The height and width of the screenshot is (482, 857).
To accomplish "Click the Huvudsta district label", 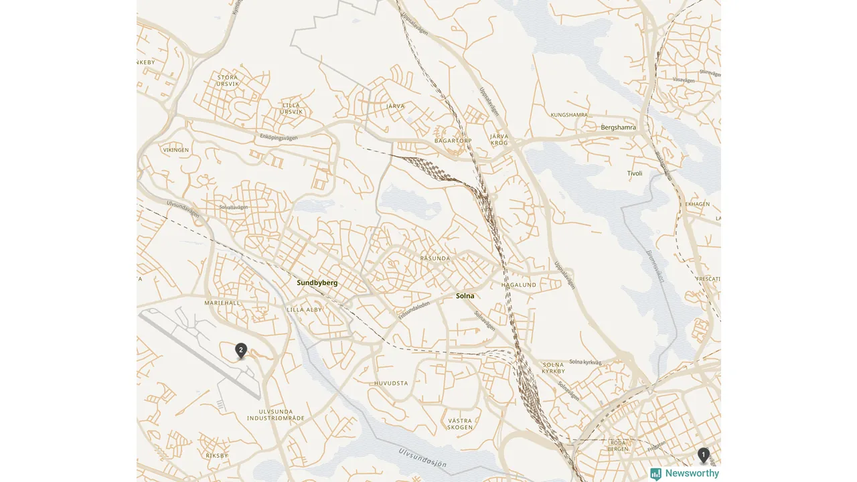I will [391, 384].
